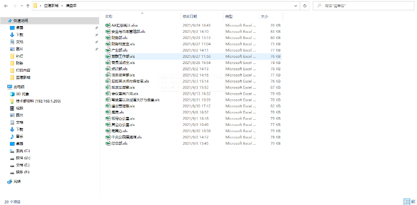417x205 pixels.
Task: Open the recent locations dropdown arrow
Action: [x=21, y=6]
